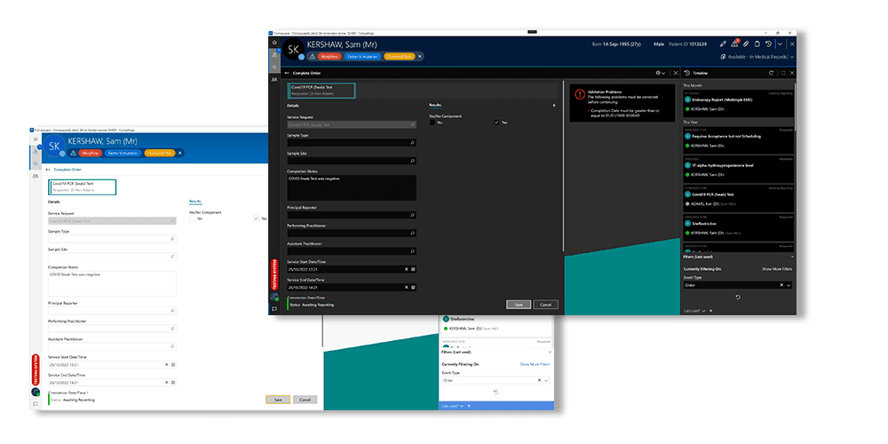Untick the Yes checkbox in dark window
Screen dimensions: 888x444
(x=496, y=123)
